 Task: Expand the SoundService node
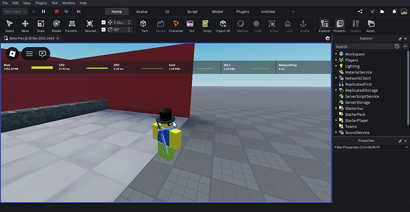coord(336,132)
